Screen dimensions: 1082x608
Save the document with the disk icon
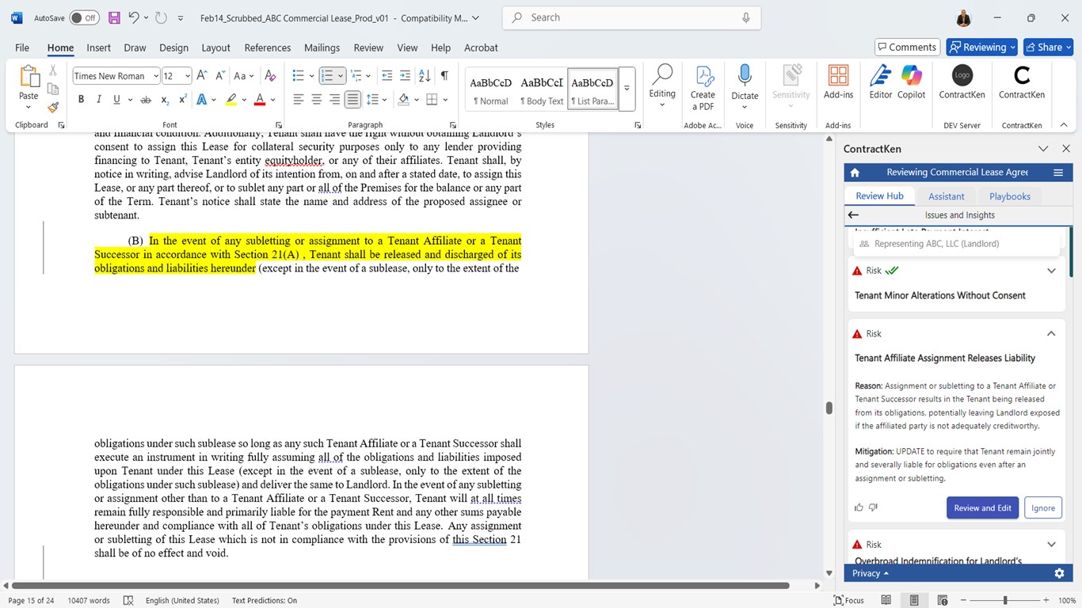[x=114, y=17]
